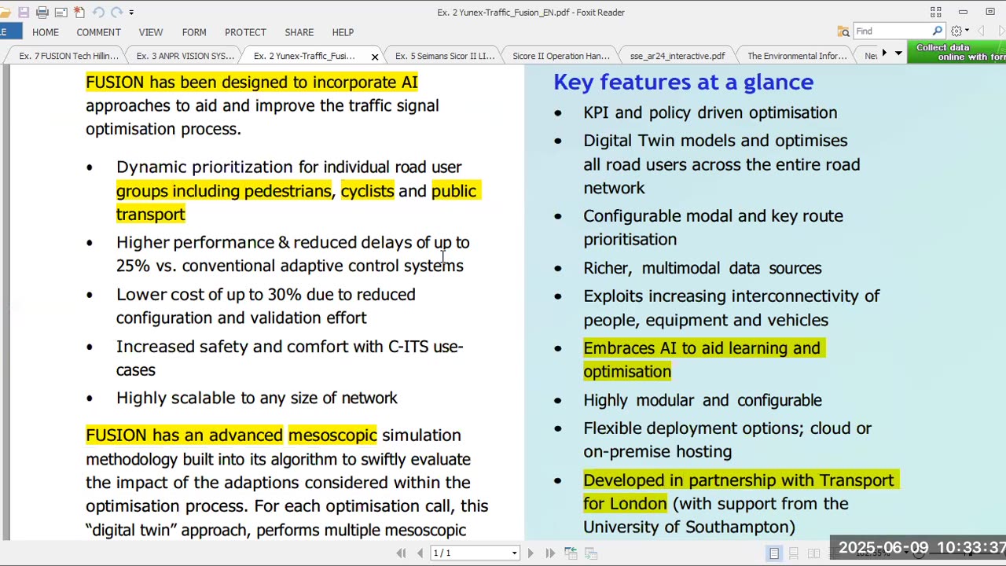The image size is (1006, 566).
Task: Switch to Sicore II Operation Han tab
Action: point(561,56)
